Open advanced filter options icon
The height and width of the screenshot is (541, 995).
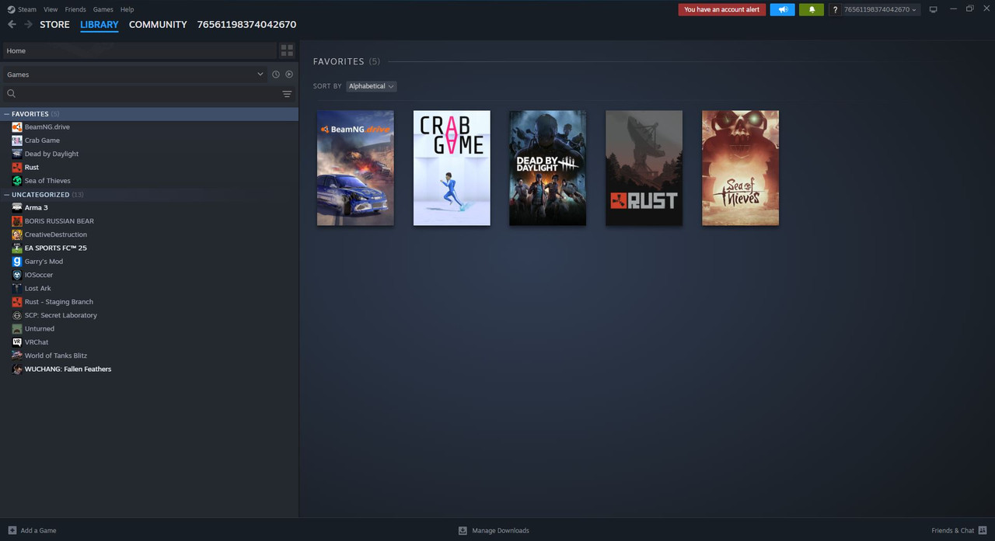(287, 94)
